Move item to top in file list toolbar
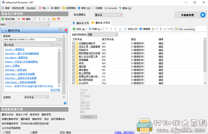The height and width of the screenshot is (134, 208). click(x=107, y=29)
